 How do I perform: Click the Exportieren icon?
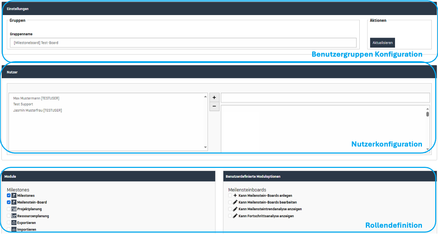click(x=14, y=222)
